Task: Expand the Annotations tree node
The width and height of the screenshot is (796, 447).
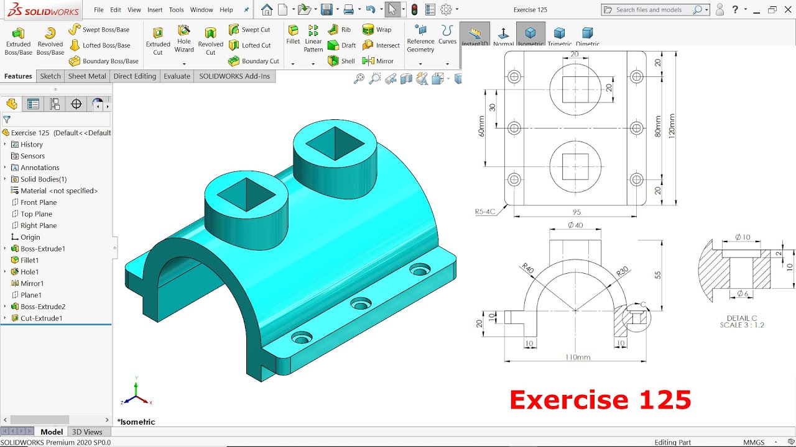Action: (x=5, y=168)
